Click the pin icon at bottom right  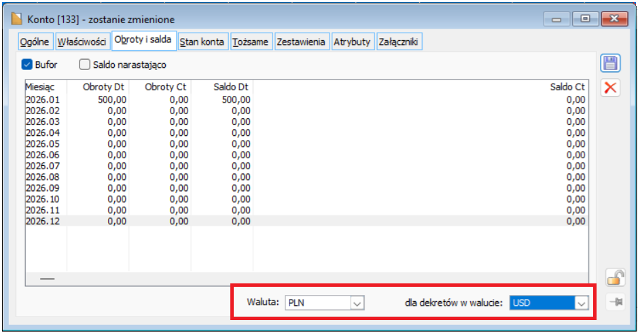pyautogui.click(x=616, y=302)
